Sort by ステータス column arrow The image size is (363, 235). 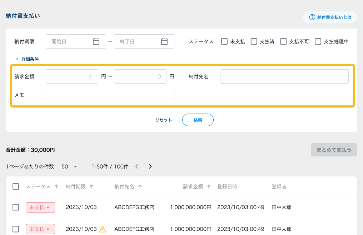tap(56, 186)
